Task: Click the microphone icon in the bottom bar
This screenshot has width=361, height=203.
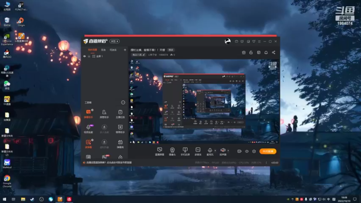Action: click(210, 150)
